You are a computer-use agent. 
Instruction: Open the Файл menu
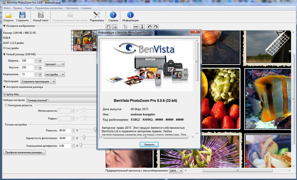tap(7, 8)
